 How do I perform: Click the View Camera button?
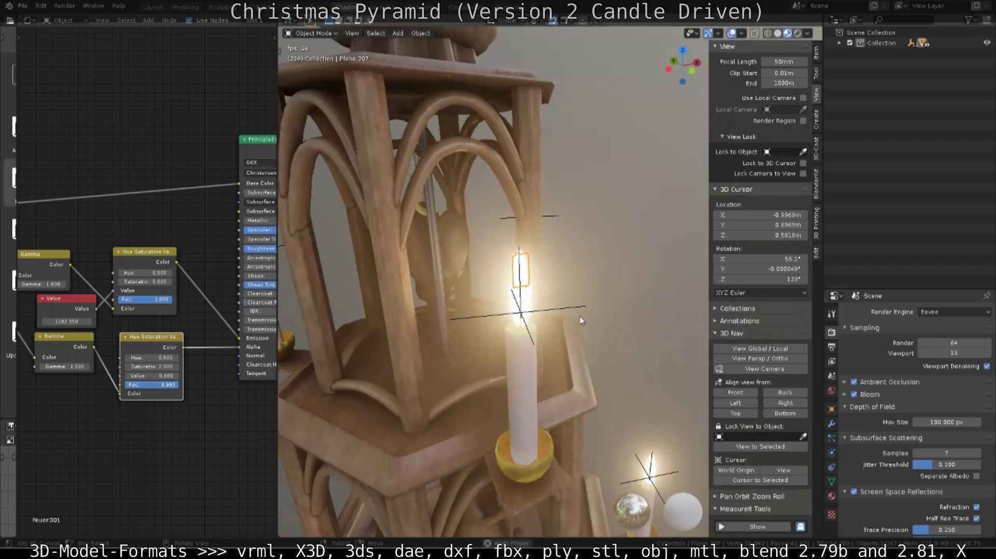coord(765,369)
